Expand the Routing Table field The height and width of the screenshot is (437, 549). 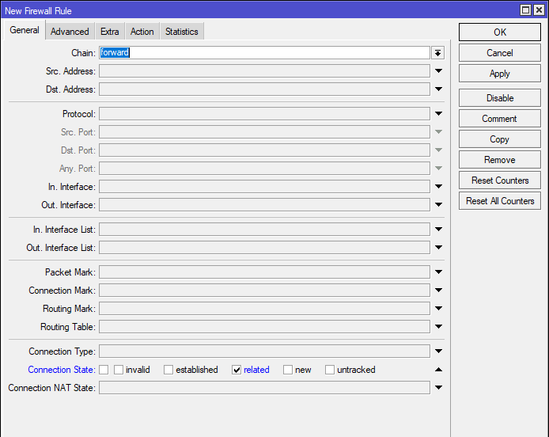[x=438, y=327]
